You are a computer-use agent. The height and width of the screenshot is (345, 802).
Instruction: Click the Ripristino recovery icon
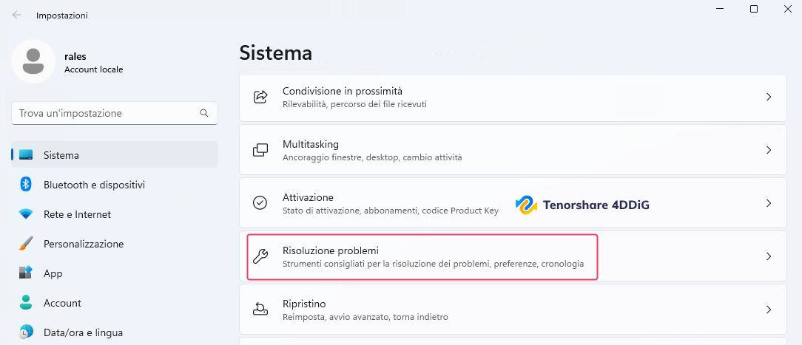click(260, 310)
